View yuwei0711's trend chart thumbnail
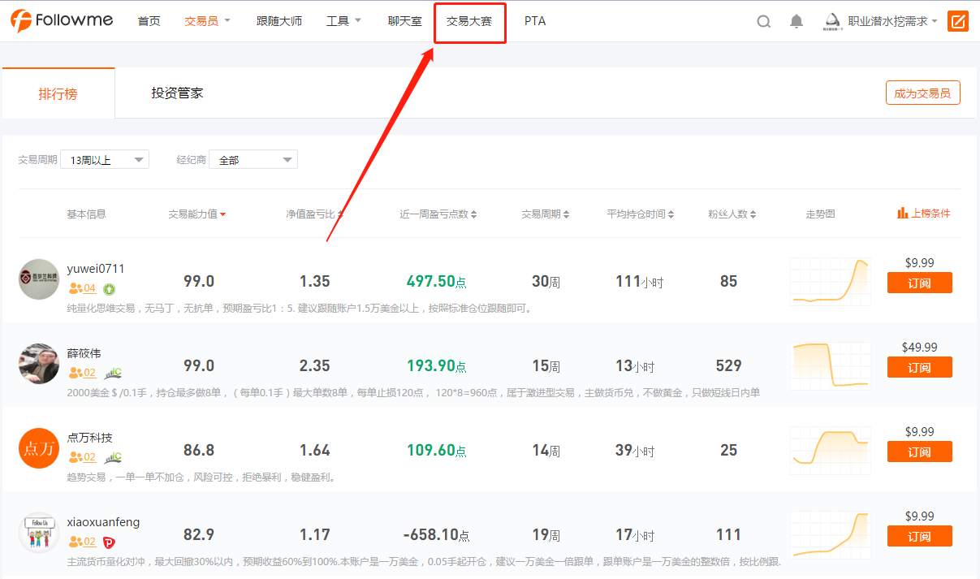 point(831,281)
